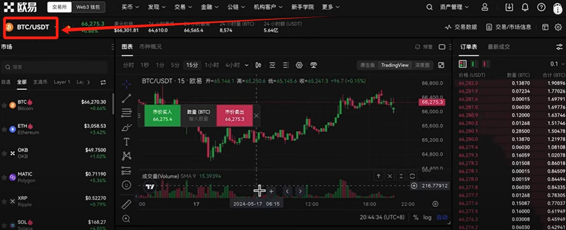Open the 金融 dropdown menu
The image size is (566, 230).
click(x=210, y=7)
